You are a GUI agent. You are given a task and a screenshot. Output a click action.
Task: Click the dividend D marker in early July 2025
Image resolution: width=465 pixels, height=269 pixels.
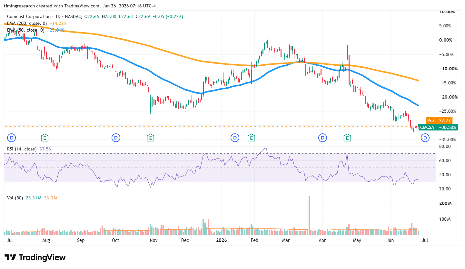point(12,138)
